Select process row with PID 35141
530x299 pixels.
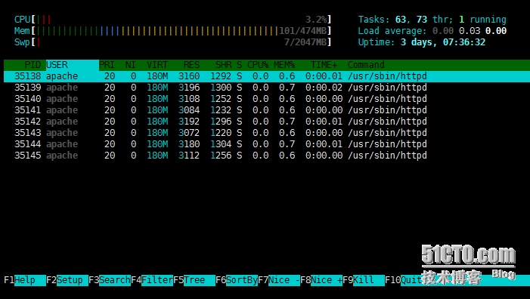coord(267,110)
